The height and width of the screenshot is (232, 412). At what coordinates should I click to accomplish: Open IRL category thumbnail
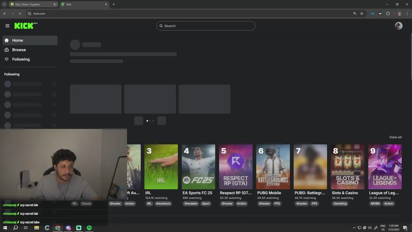[x=161, y=167]
